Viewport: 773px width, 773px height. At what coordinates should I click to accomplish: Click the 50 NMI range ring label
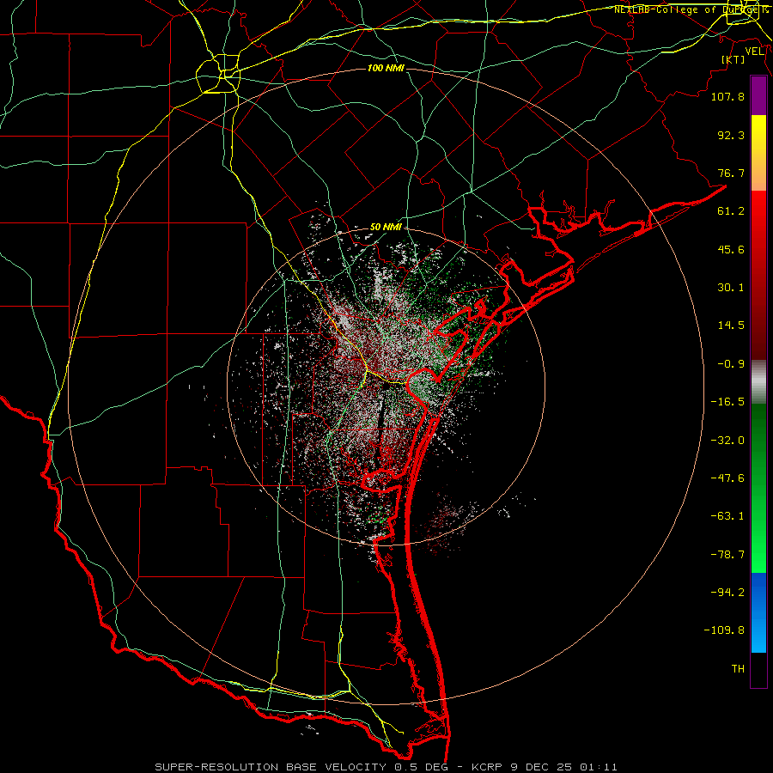coord(386,228)
